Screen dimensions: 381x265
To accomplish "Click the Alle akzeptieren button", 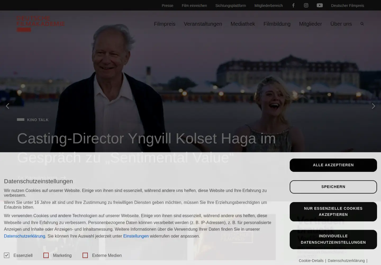I will coord(333,165).
